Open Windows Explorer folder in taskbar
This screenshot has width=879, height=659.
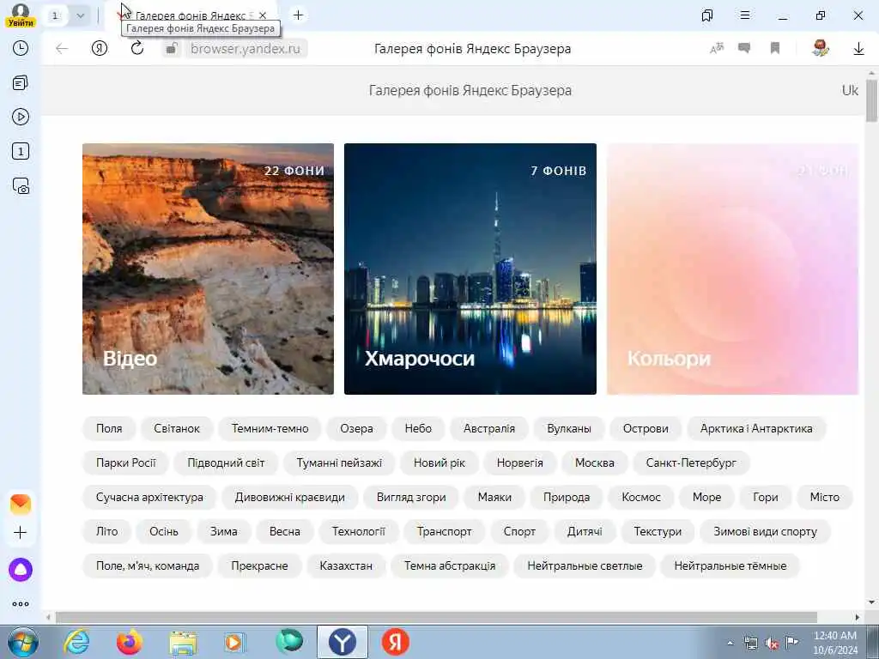click(x=184, y=643)
